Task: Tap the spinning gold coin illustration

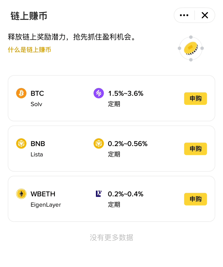Action: [x=191, y=48]
